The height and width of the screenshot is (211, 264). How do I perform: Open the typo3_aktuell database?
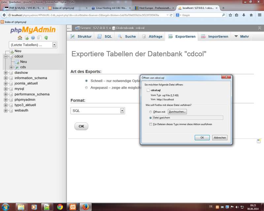[x=25, y=105]
